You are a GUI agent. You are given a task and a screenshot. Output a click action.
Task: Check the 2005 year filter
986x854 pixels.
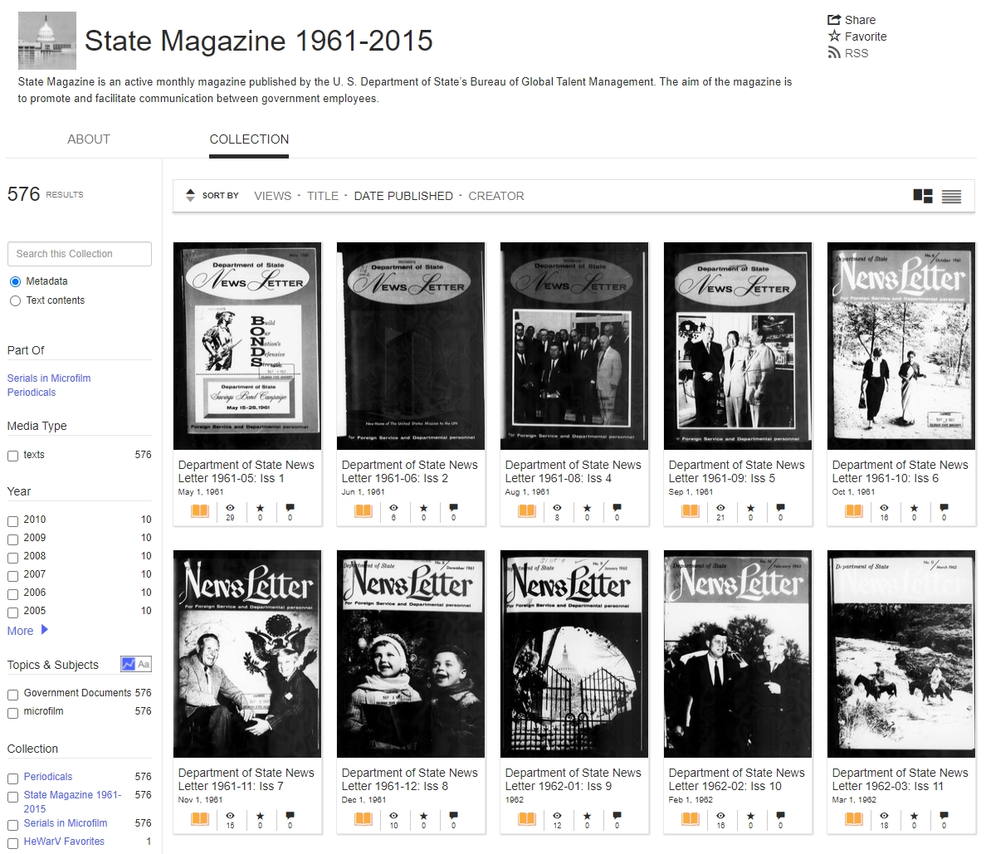tap(12, 612)
